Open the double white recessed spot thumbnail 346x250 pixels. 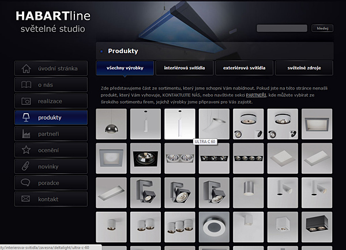[180, 158]
